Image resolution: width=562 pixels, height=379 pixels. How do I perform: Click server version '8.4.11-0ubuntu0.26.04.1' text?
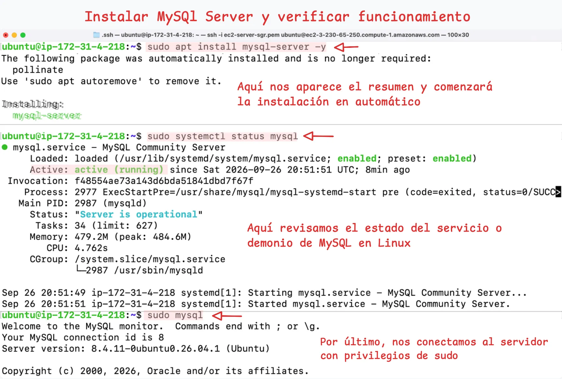(x=156, y=349)
